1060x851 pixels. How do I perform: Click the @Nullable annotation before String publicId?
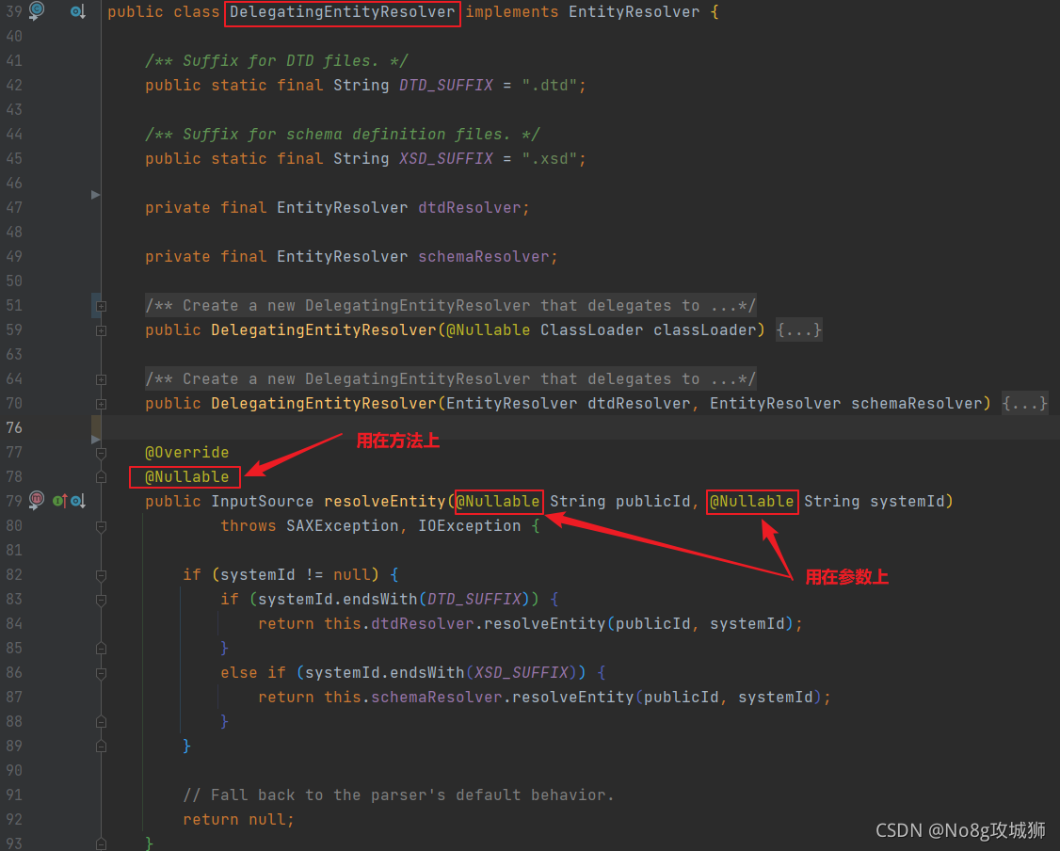point(498,502)
